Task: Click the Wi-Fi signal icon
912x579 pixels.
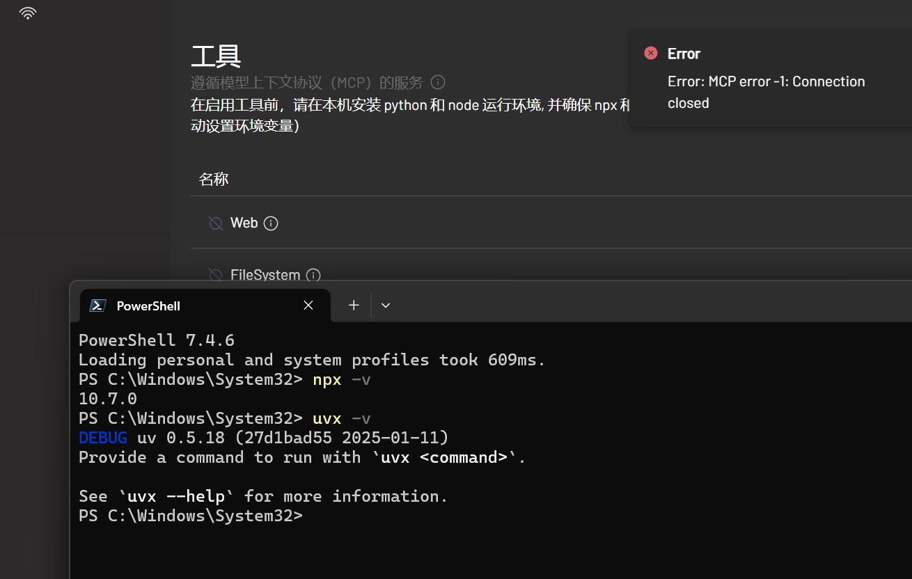Action: tap(27, 13)
